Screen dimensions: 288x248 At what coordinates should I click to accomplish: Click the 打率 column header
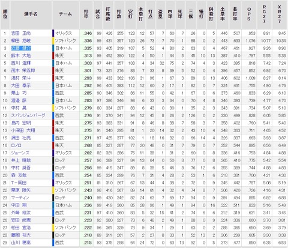point(86,14)
